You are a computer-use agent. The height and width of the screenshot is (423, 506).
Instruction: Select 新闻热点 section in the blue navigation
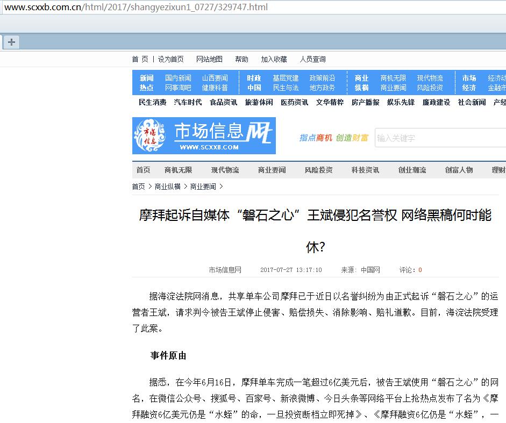pyautogui.click(x=146, y=83)
